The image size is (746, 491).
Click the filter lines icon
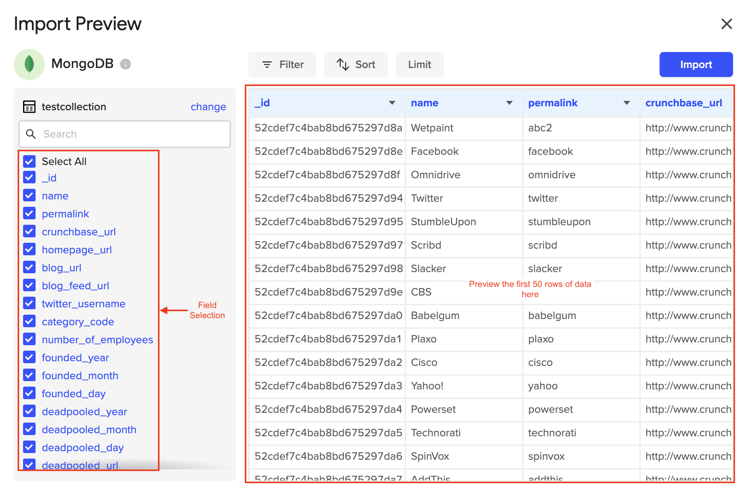(267, 65)
